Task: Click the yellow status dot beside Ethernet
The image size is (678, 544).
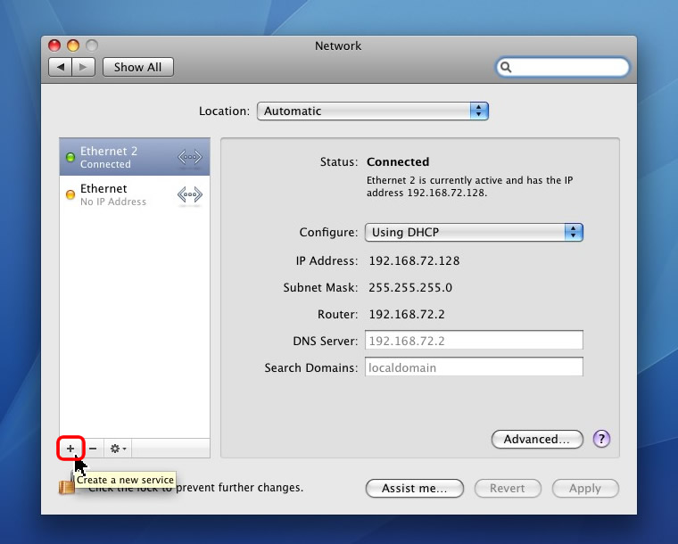Action: pyautogui.click(x=70, y=195)
